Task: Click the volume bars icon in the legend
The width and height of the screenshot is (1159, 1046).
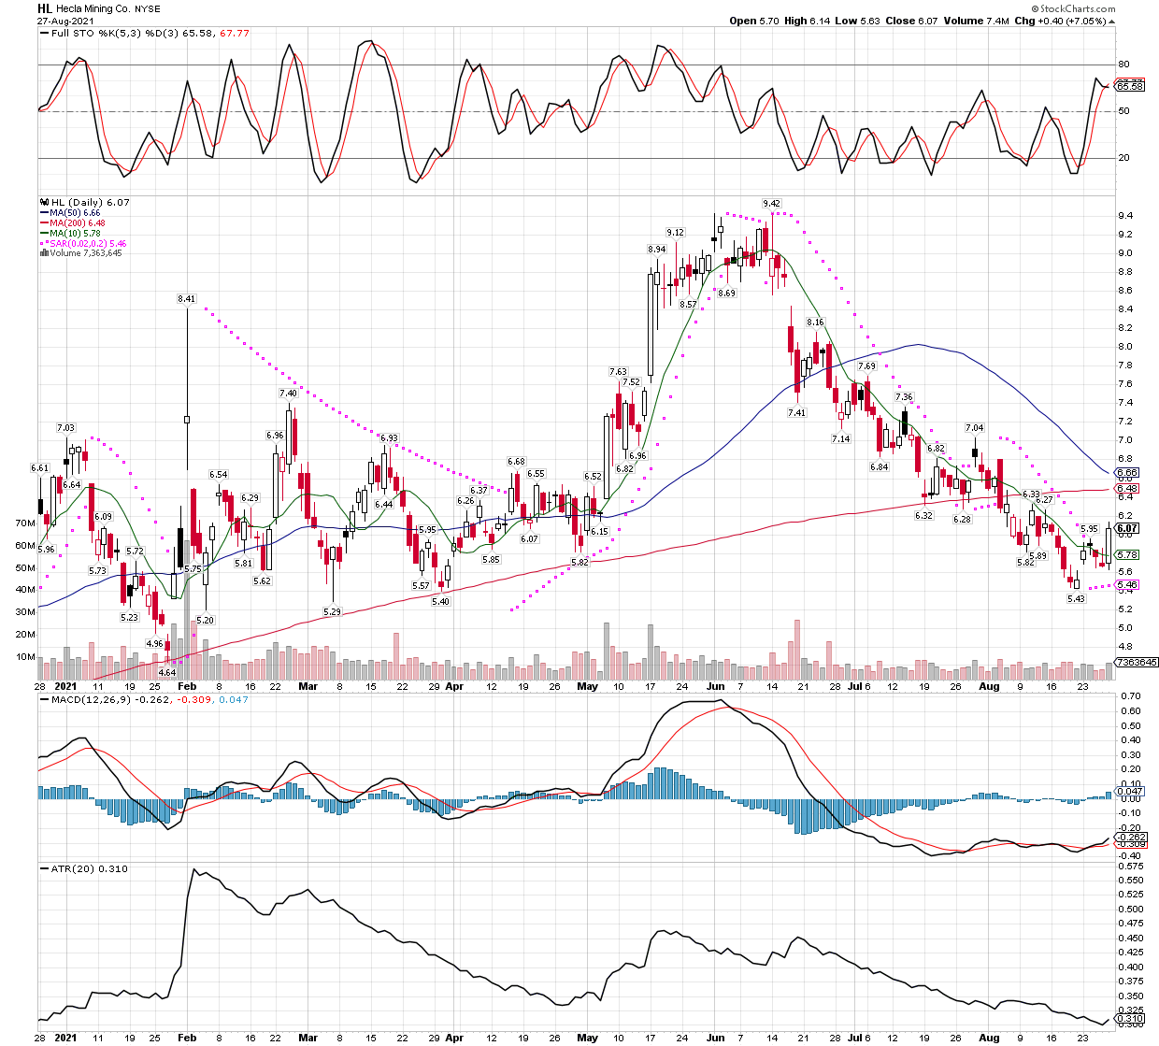Action: (43, 253)
